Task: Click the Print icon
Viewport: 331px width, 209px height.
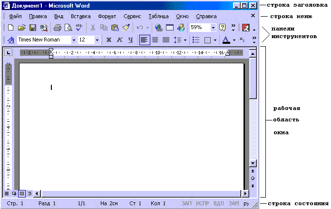Action: (x=57, y=28)
